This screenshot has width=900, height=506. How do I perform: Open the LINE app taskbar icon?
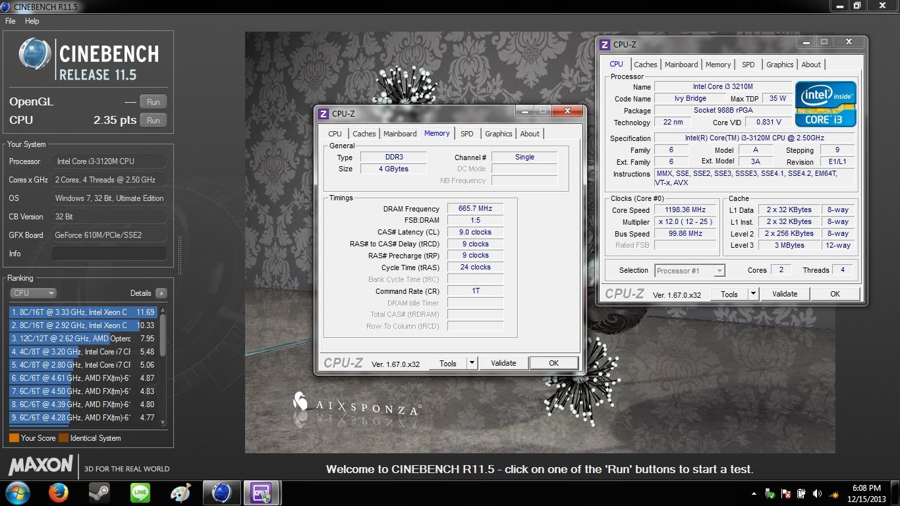[140, 493]
